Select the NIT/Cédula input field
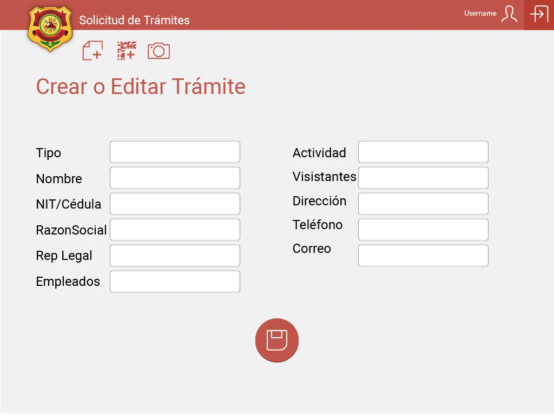The image size is (554, 415). click(175, 204)
